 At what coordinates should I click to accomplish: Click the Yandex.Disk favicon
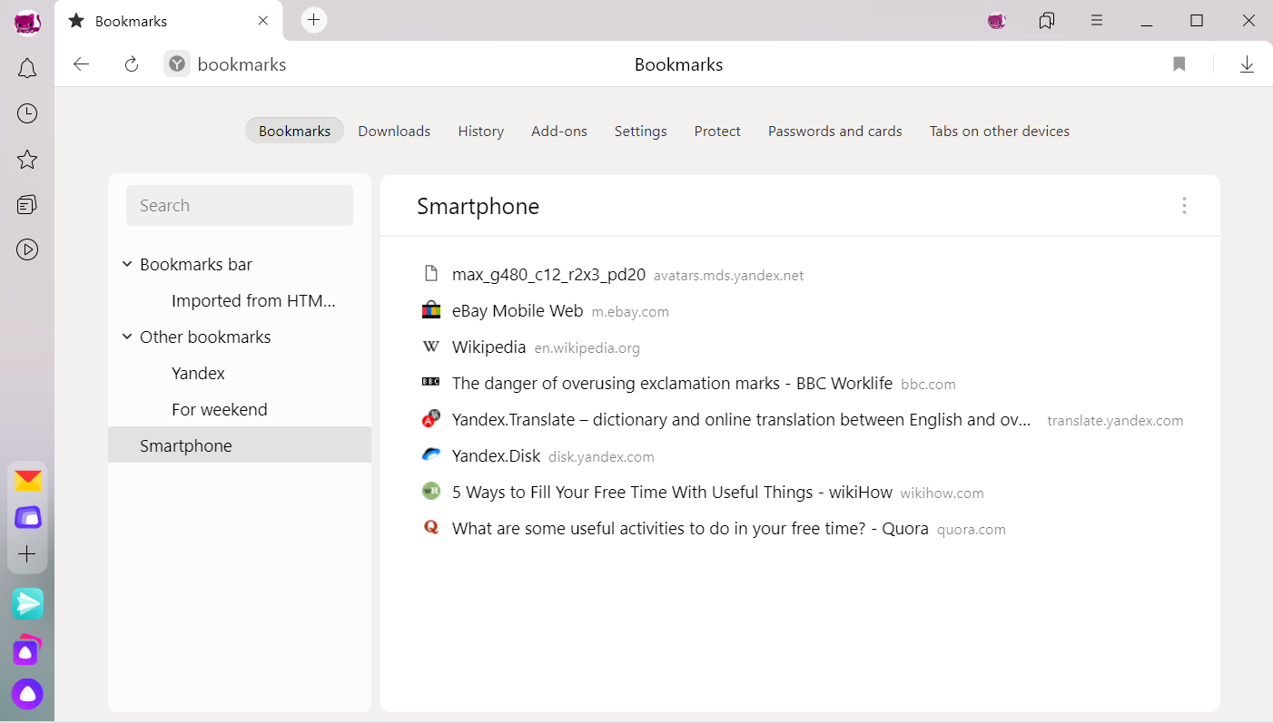coord(431,455)
